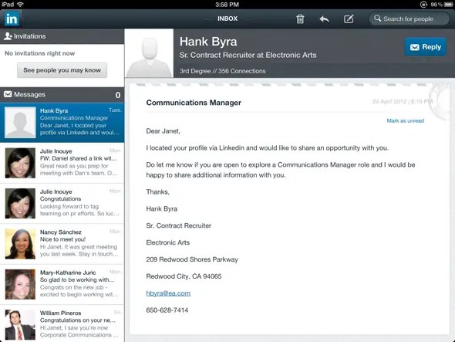This screenshot has width=455, height=342.
Task: Tap 3rd Degree // 356 Connections text
Action: click(222, 71)
